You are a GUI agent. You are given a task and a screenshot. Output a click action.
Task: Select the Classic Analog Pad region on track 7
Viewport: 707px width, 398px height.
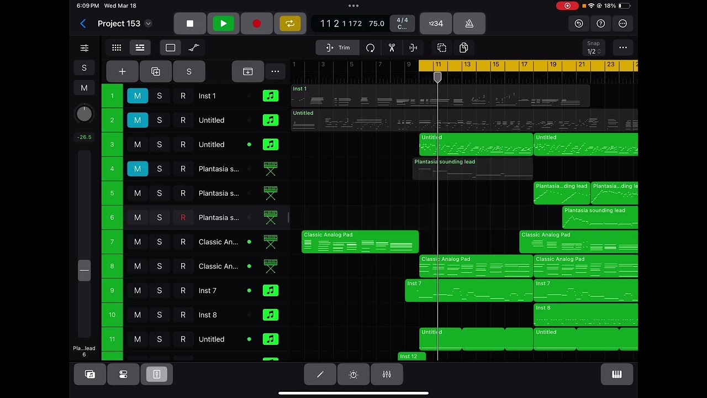pos(360,242)
